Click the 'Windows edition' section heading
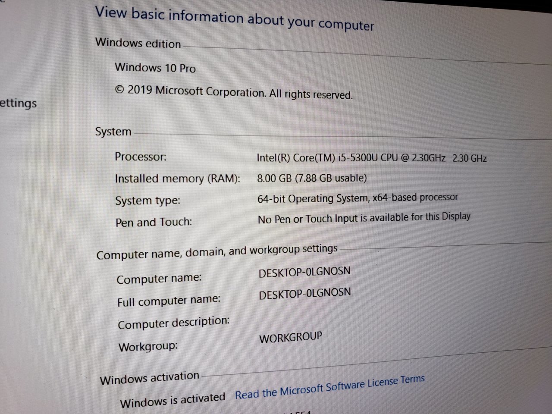This screenshot has width=552, height=414. tap(138, 43)
